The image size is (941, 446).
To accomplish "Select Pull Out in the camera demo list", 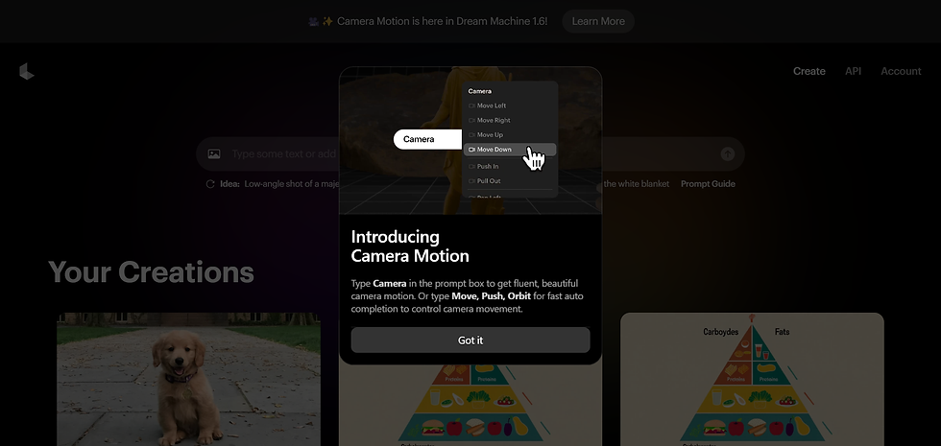I will coord(489,180).
